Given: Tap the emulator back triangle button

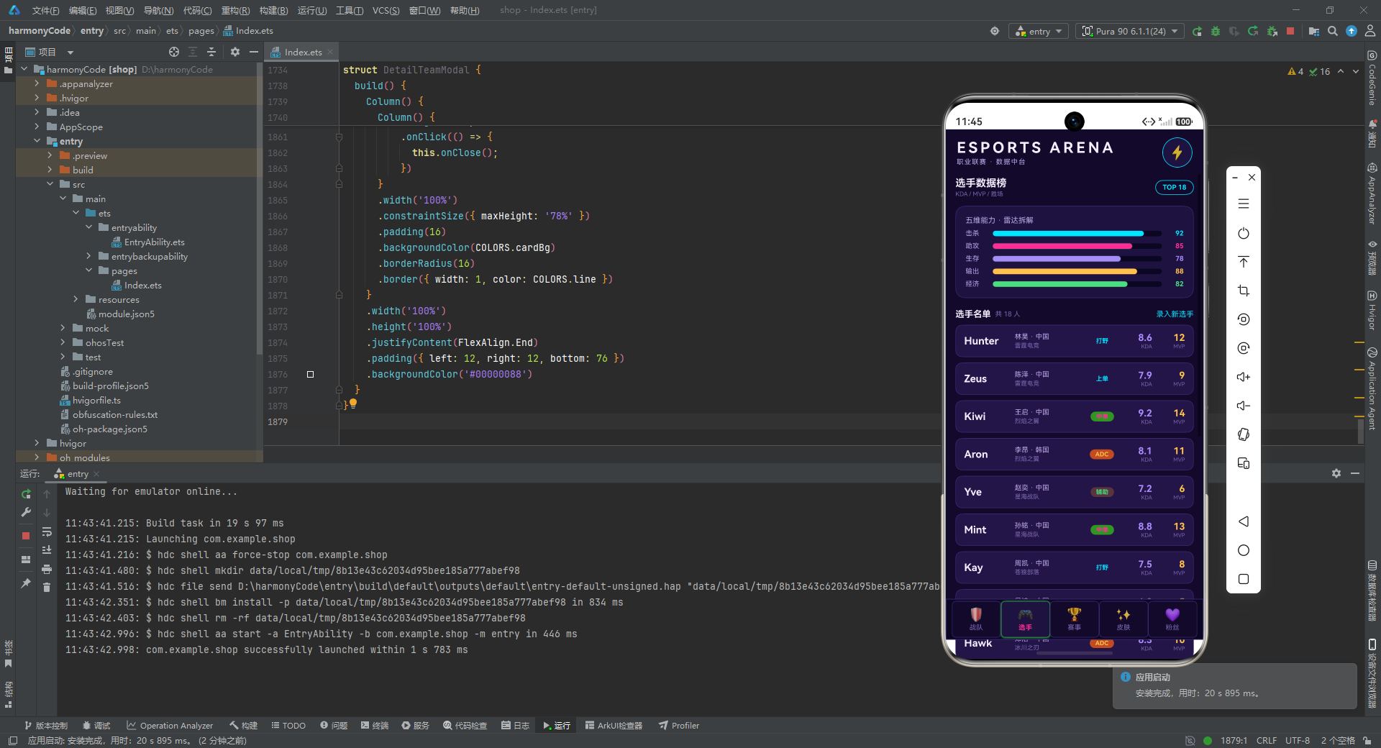Looking at the screenshot, I should pyautogui.click(x=1244, y=521).
